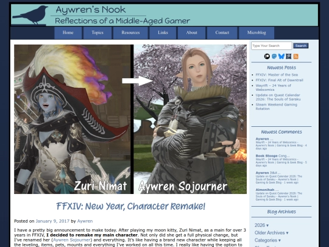Click the Newest Posts heading
This screenshot has width=329, height=247.
click(281, 68)
